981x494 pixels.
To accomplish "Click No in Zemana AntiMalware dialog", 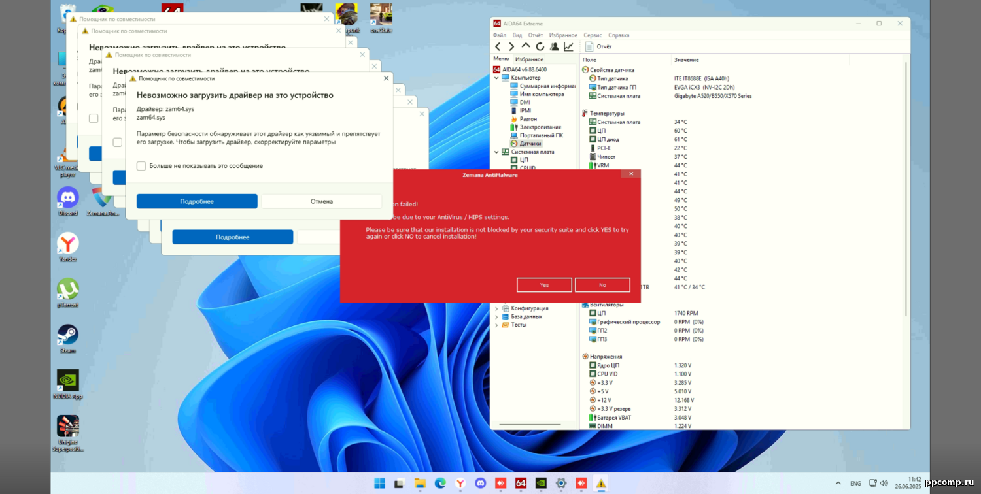I will pyautogui.click(x=602, y=285).
